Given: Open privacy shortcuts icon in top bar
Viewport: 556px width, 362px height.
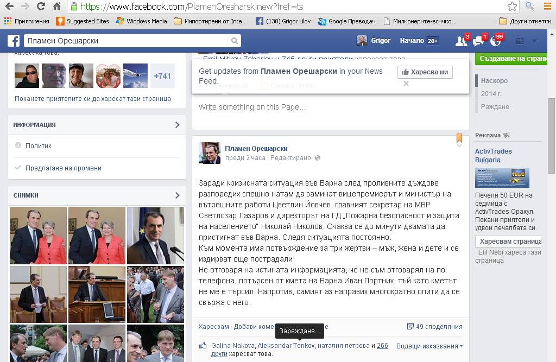Looking at the screenshot, I should (x=520, y=41).
